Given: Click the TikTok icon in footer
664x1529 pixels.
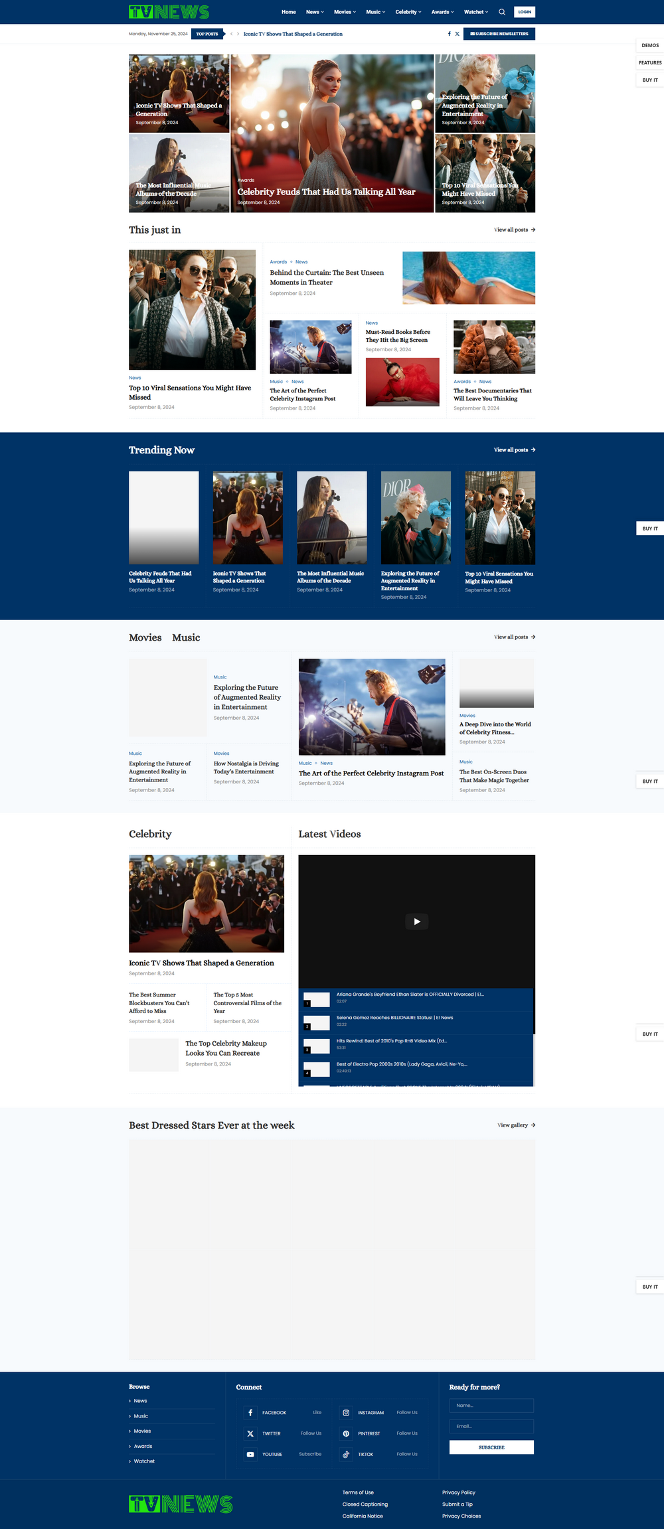Looking at the screenshot, I should coord(346,1454).
